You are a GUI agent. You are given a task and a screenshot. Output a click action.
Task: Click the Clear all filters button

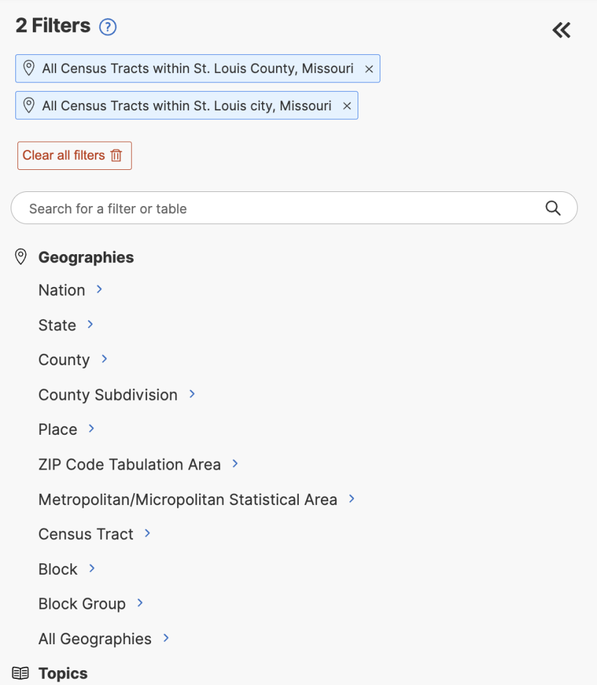(74, 155)
